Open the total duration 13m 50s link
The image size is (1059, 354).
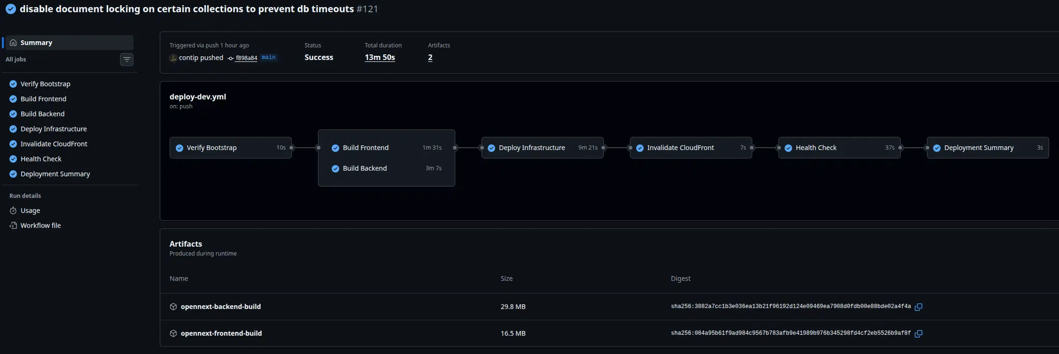[x=380, y=57]
